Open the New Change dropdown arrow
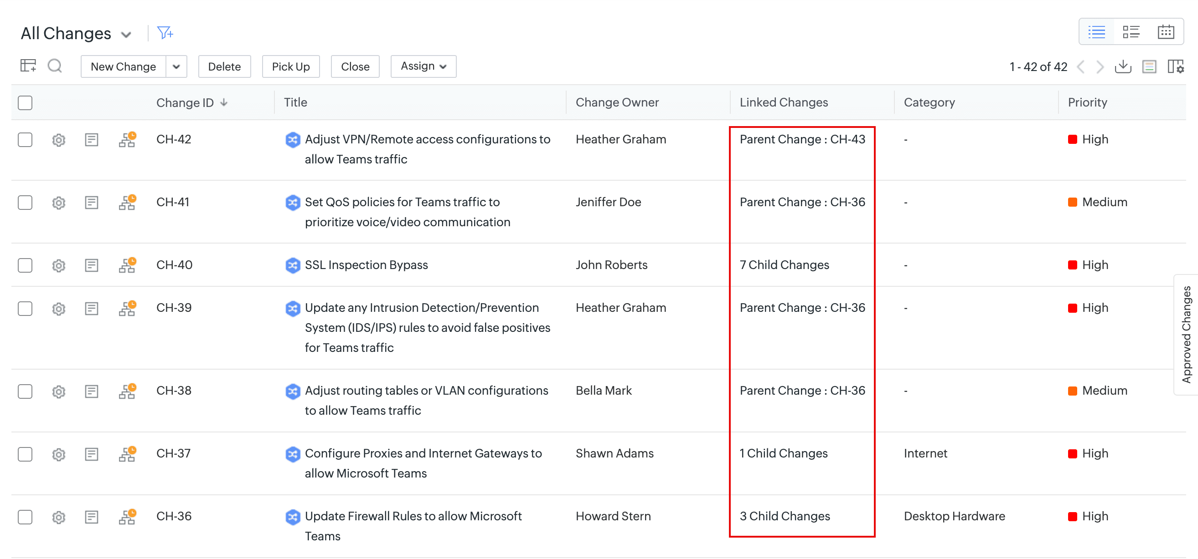This screenshot has height=559, width=1198. click(x=176, y=66)
